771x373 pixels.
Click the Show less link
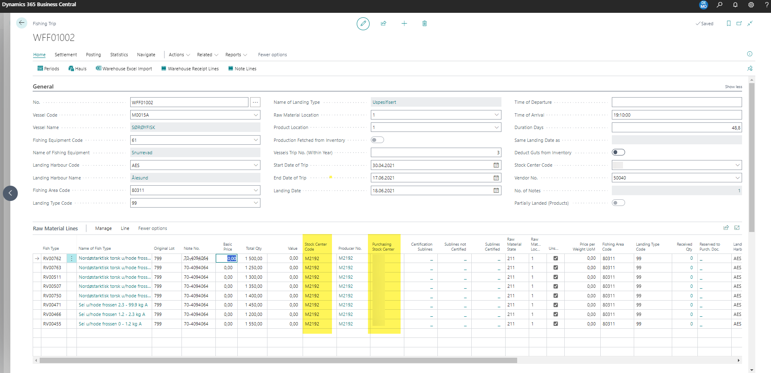point(733,87)
